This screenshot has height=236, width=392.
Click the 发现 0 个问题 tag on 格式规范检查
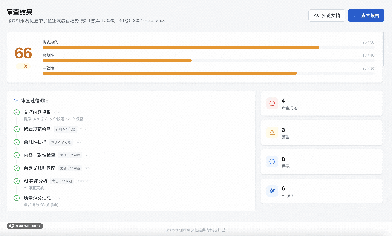(x=65, y=129)
